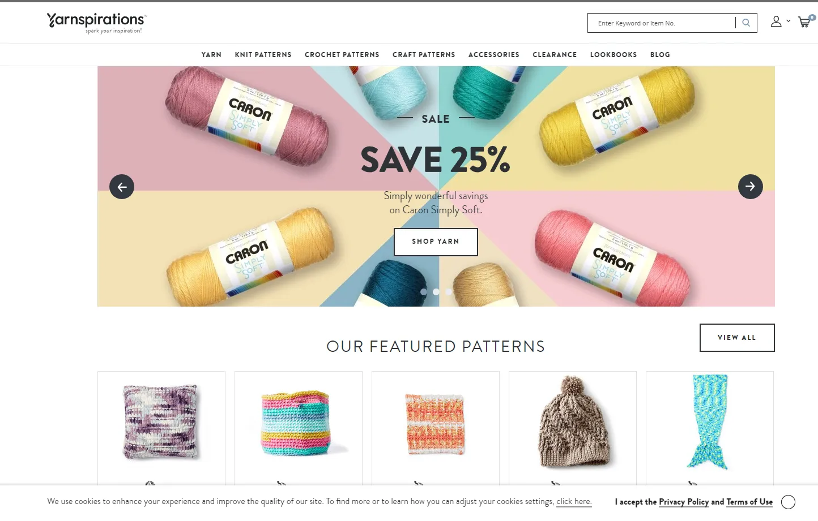The height and width of the screenshot is (521, 818).
Task: Open the YARN menu
Action: point(211,55)
